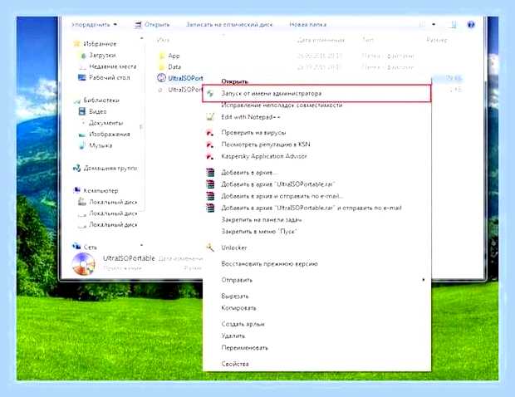Click Записать на оптический диск button

pyautogui.click(x=229, y=25)
